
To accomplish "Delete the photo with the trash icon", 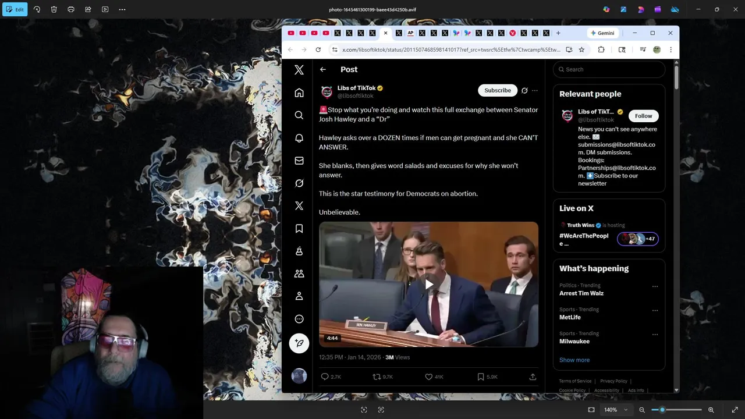I will [x=54, y=9].
